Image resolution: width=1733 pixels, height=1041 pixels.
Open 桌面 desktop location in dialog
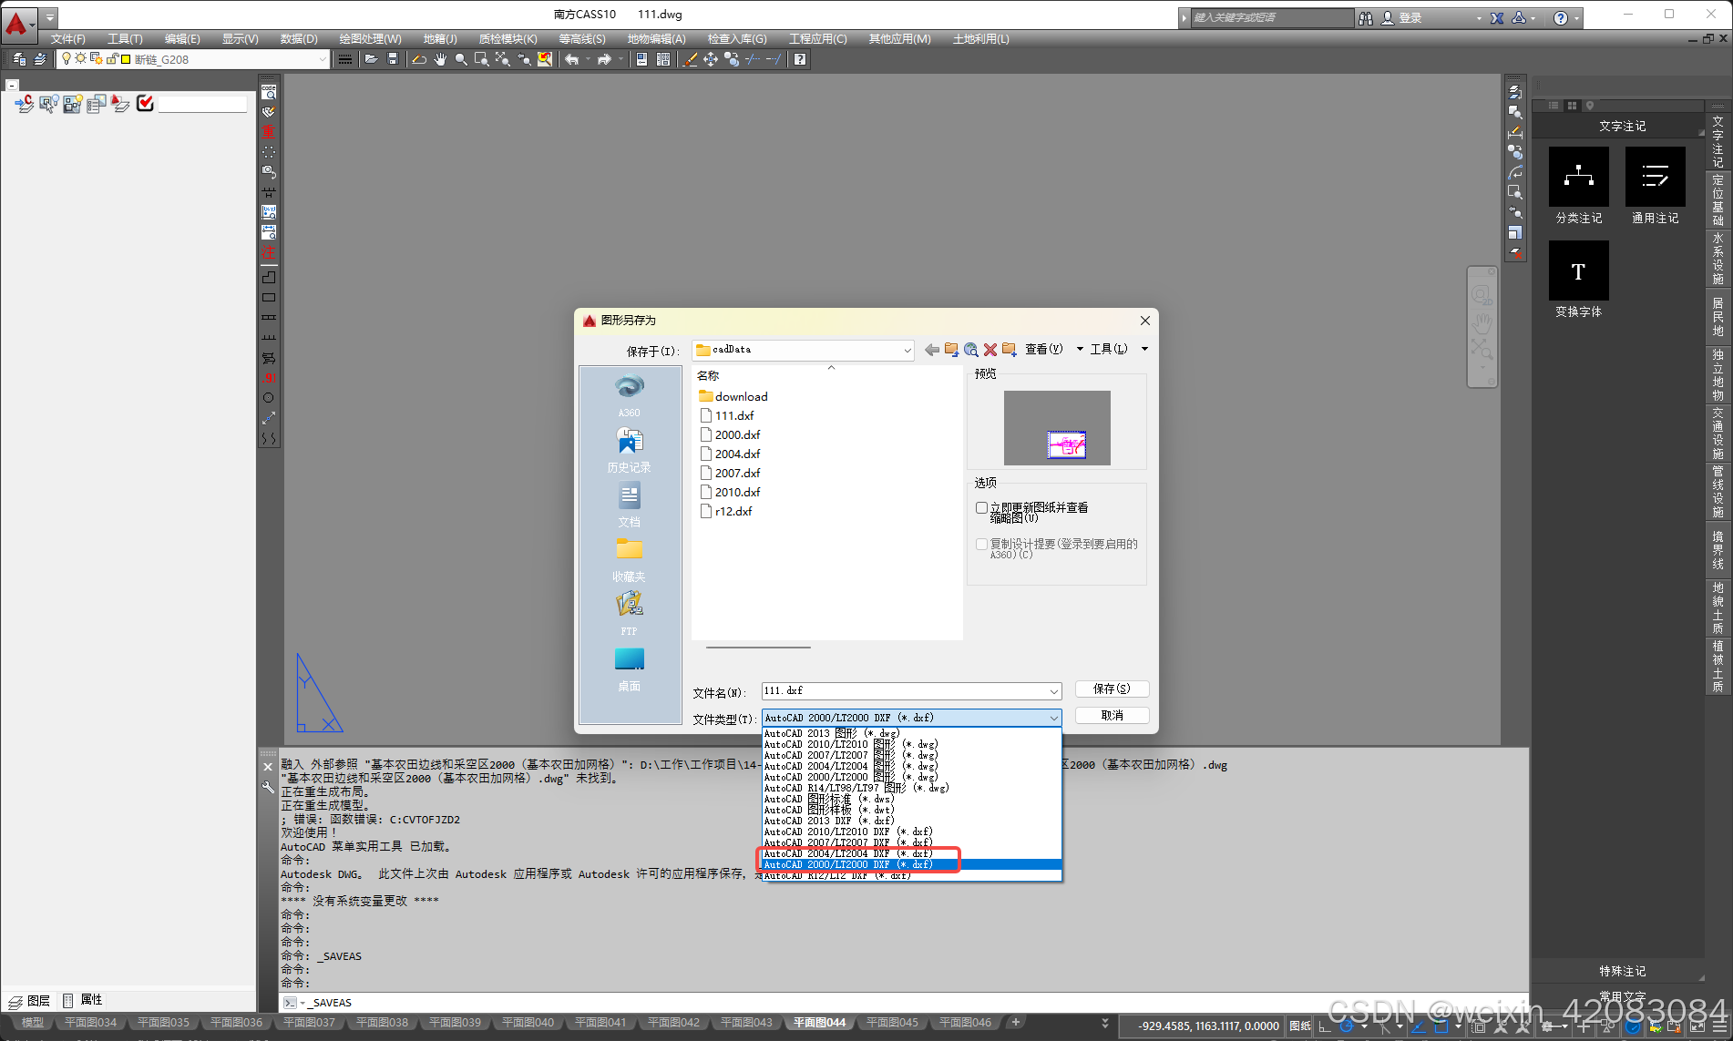(630, 668)
